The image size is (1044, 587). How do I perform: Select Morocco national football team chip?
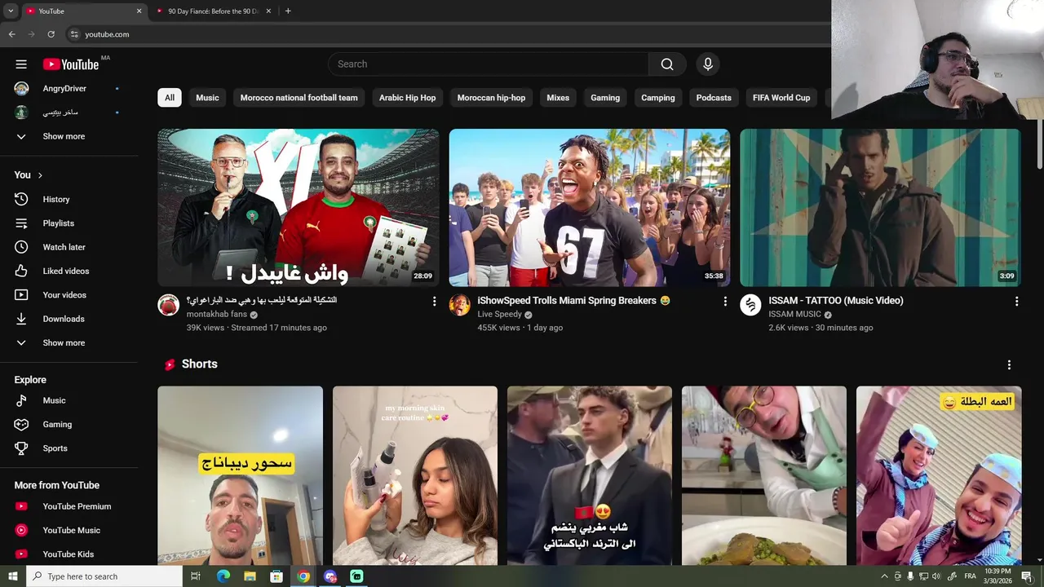(x=299, y=98)
